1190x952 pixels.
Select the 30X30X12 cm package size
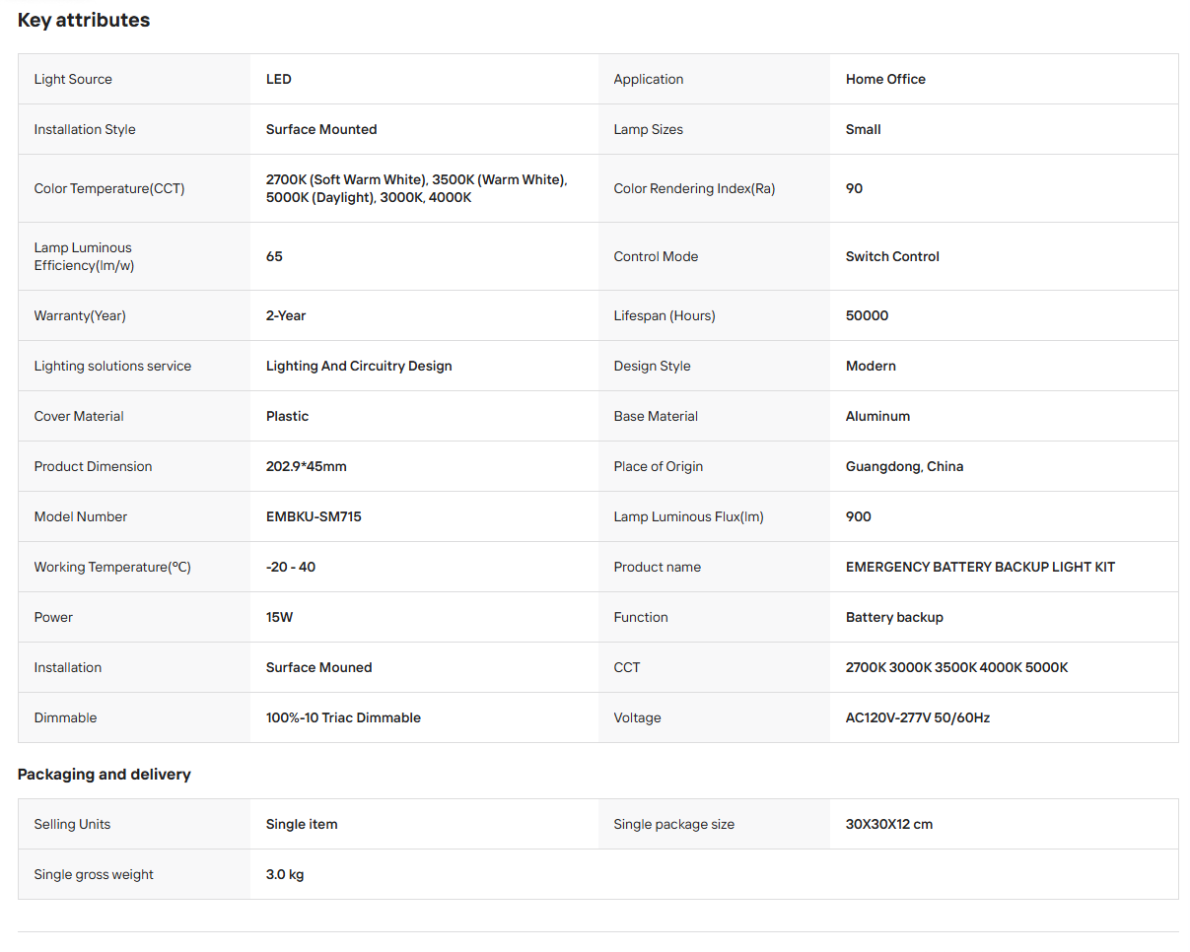click(889, 824)
